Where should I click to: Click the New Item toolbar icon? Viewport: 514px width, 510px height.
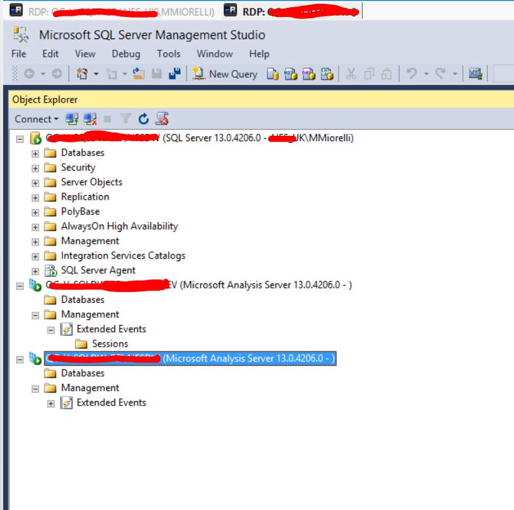tap(112, 74)
